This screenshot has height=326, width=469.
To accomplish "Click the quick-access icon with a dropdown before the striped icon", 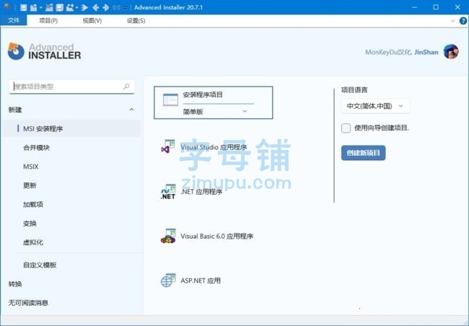I will (x=33, y=7).
